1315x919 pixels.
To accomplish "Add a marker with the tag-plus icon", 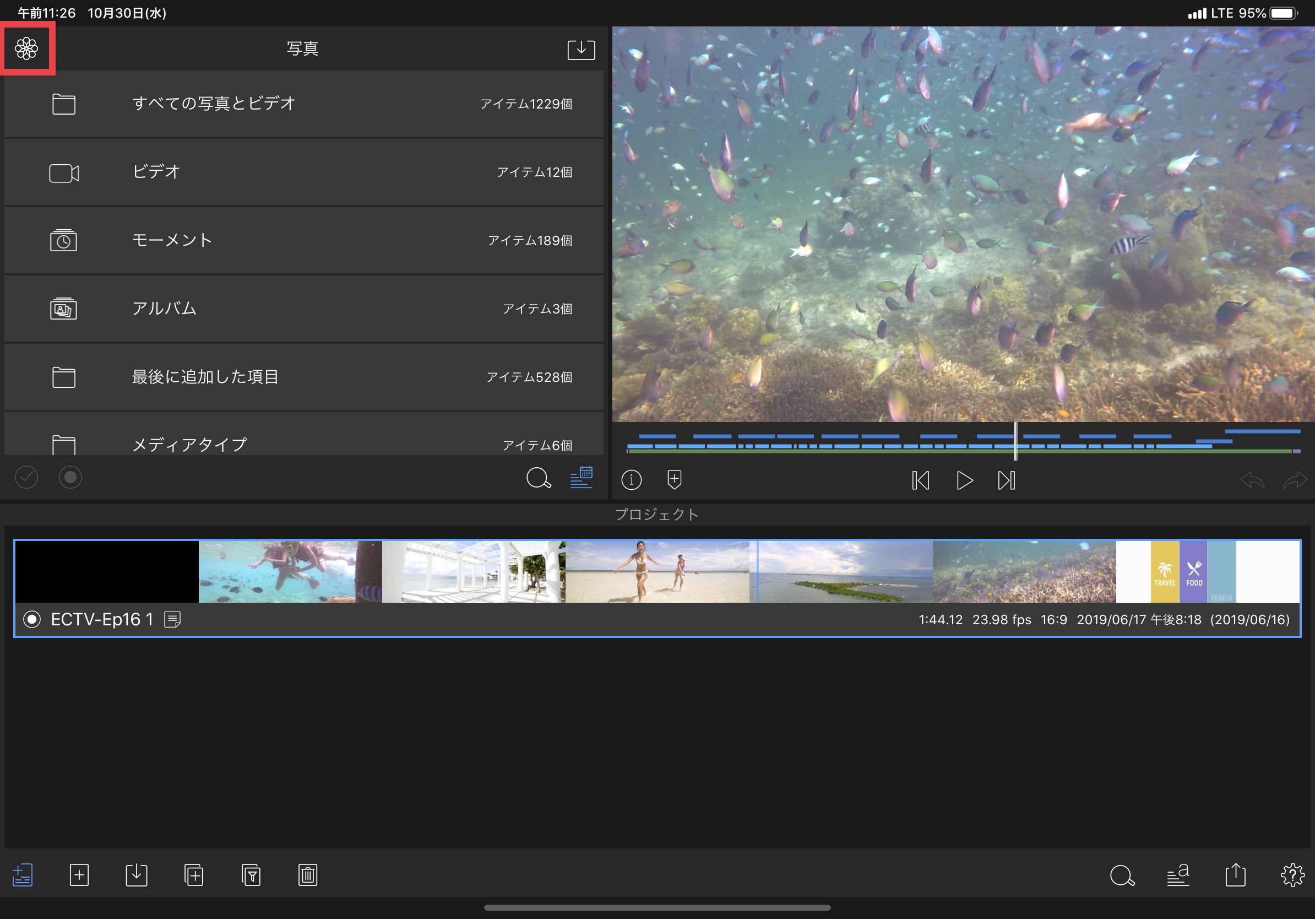I will coord(674,479).
